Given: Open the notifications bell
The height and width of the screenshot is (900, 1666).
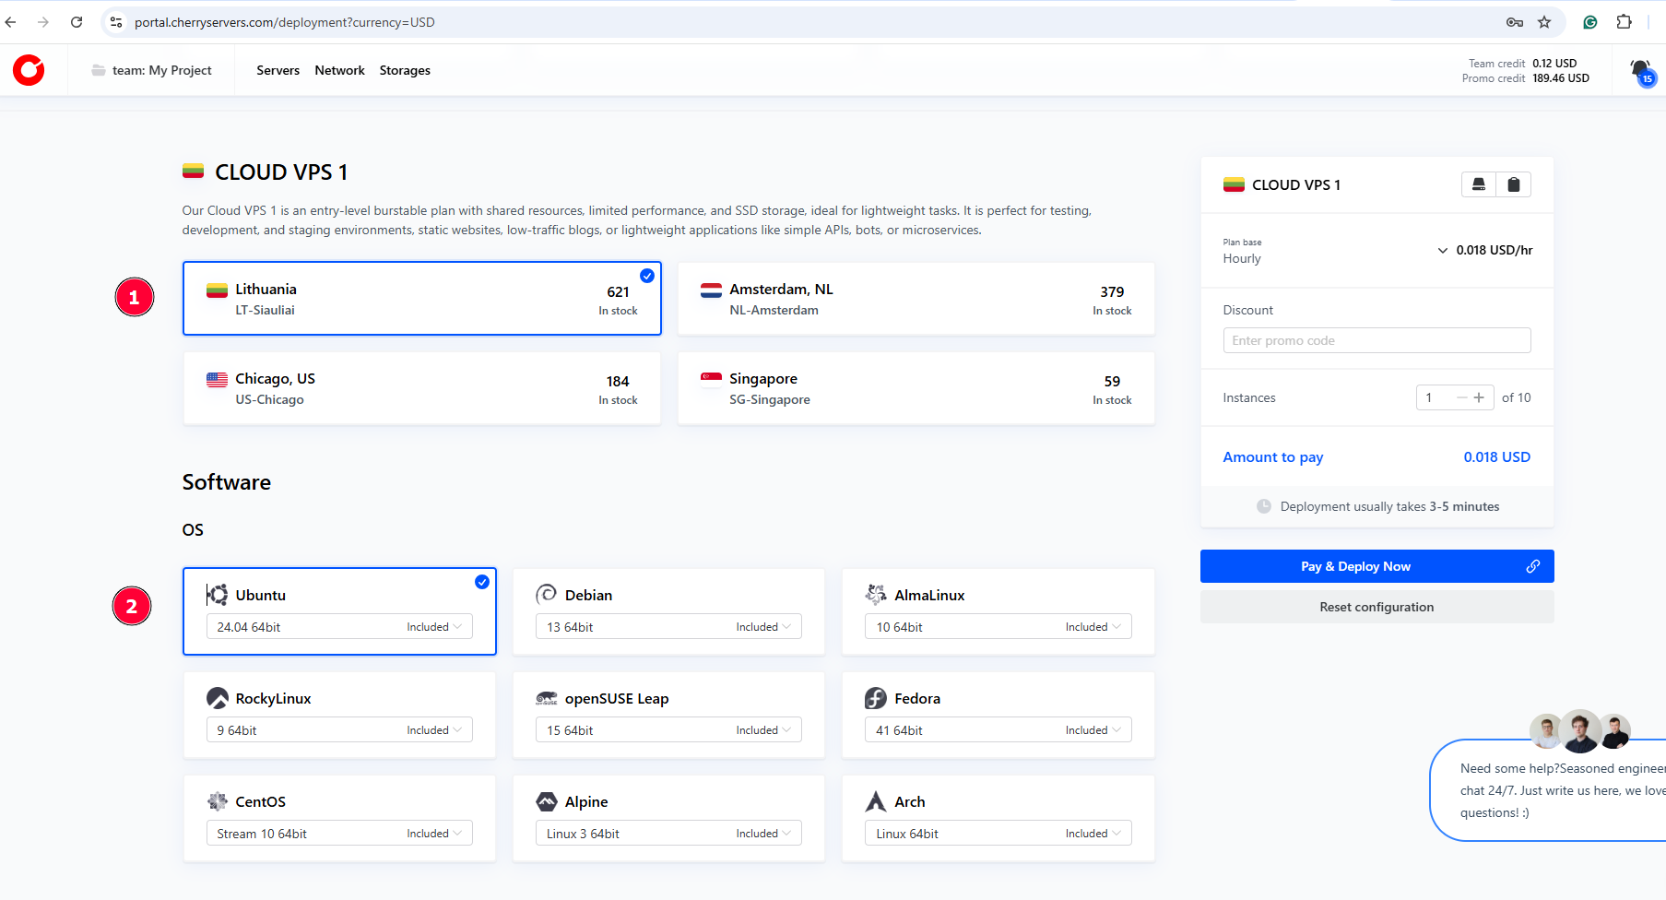Looking at the screenshot, I should (1640, 70).
